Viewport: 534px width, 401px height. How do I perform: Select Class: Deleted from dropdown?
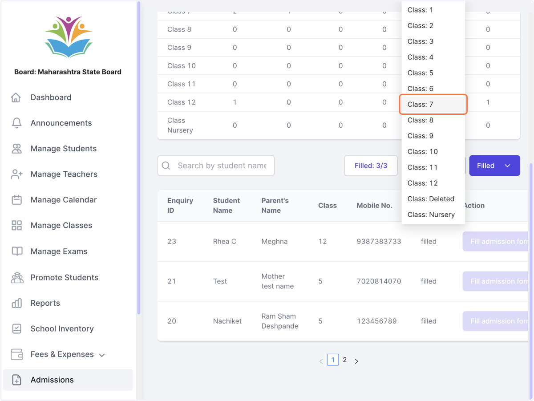[x=433, y=199]
